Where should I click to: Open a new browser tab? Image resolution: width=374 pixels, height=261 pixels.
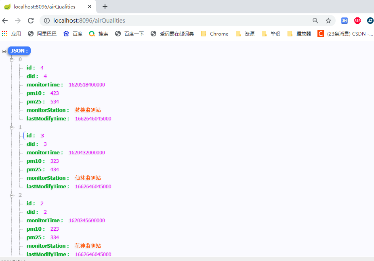click(x=105, y=6)
